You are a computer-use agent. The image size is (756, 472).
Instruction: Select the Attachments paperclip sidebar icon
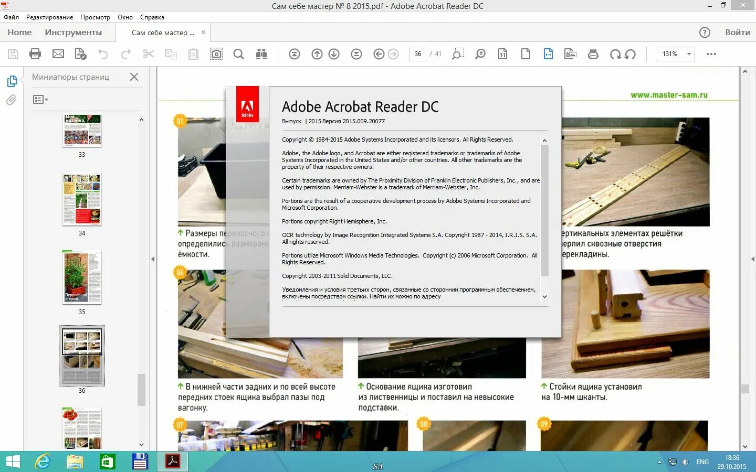[12, 100]
